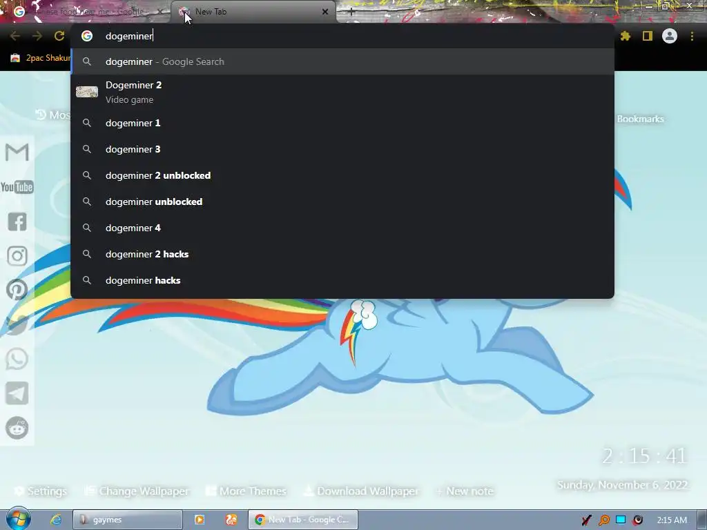Open Instagram shortcut in sidebar
Viewport: 707px width, 530px height.
click(x=17, y=255)
